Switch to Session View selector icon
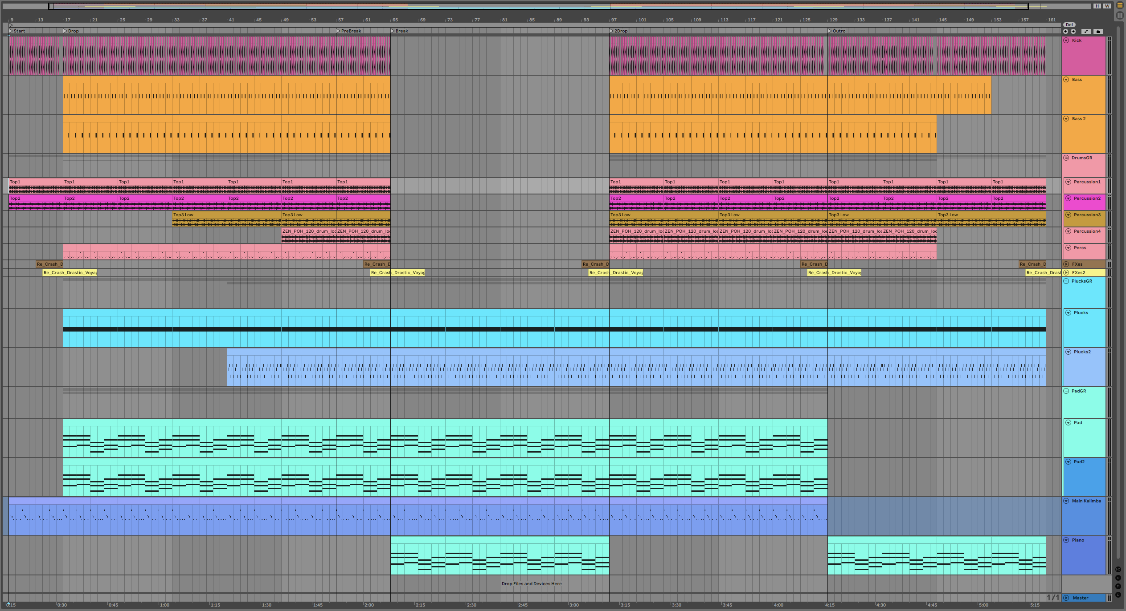Screen dimensions: 1126x611 1119,15
